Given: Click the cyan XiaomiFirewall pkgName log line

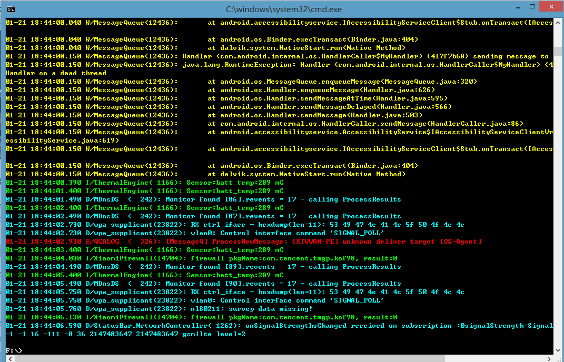Looking at the screenshot, I should pyautogui.click(x=184, y=258).
